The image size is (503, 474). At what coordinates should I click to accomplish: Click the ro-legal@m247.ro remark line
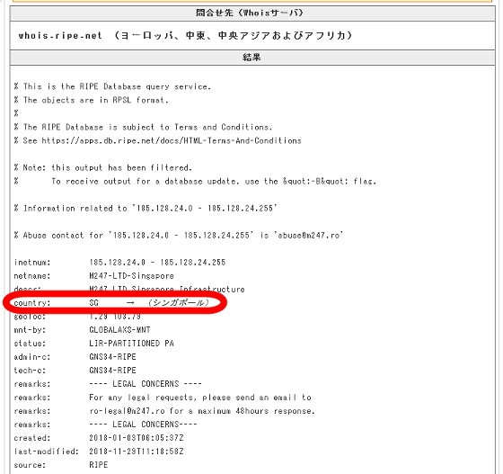202,411
